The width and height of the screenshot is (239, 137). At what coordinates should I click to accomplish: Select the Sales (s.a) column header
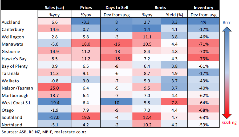[55, 8]
